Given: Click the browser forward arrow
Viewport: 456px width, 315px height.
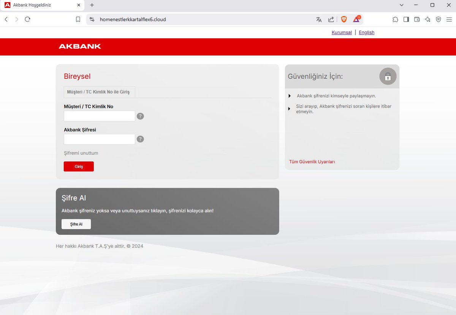Looking at the screenshot, I should click(x=17, y=19).
